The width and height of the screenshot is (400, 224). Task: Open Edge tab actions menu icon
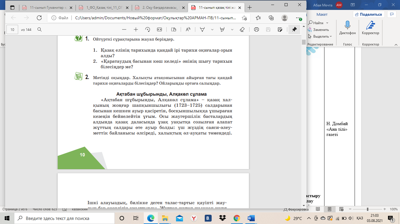[x=12, y=7]
